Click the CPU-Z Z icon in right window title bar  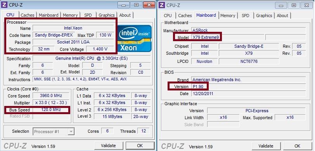[162, 5]
